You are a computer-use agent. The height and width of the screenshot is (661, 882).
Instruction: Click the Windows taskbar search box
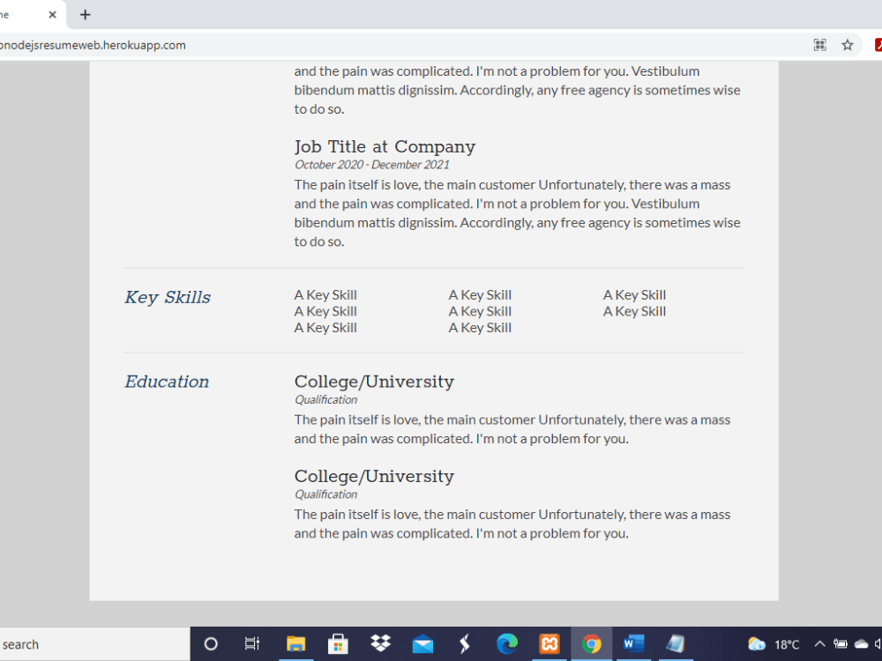(94, 644)
